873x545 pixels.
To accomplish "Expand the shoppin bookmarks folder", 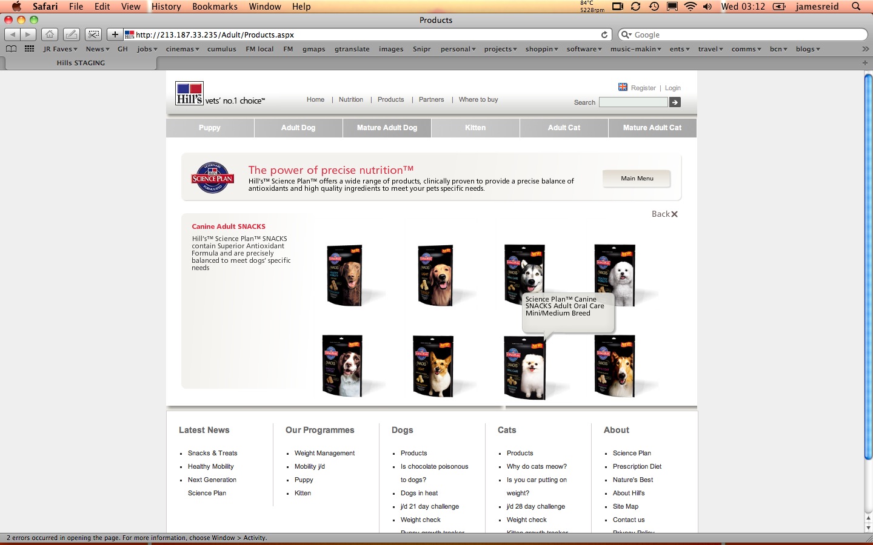I will tap(542, 49).
